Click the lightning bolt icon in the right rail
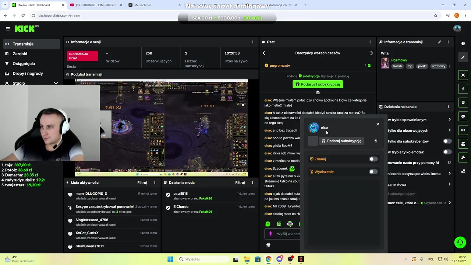 coord(463,89)
